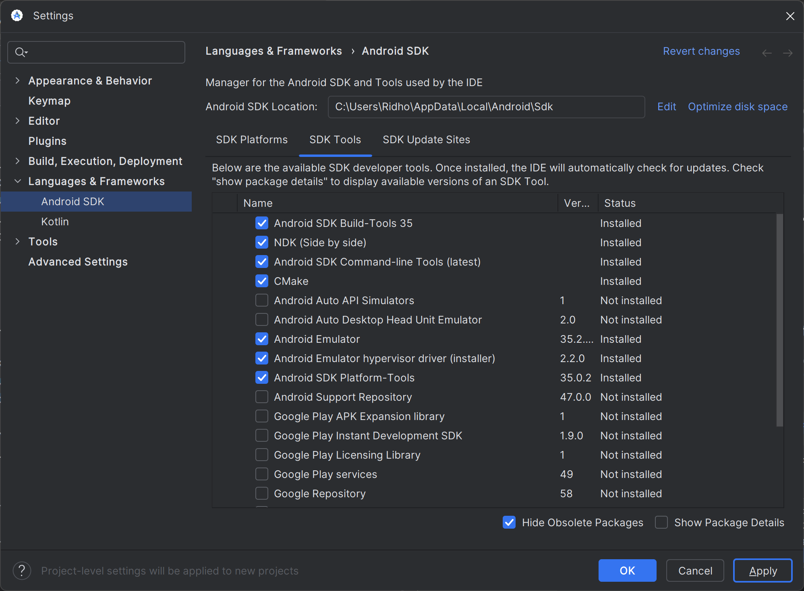804x591 pixels.
Task: Select Kotlin in the settings tree
Action: 55,222
